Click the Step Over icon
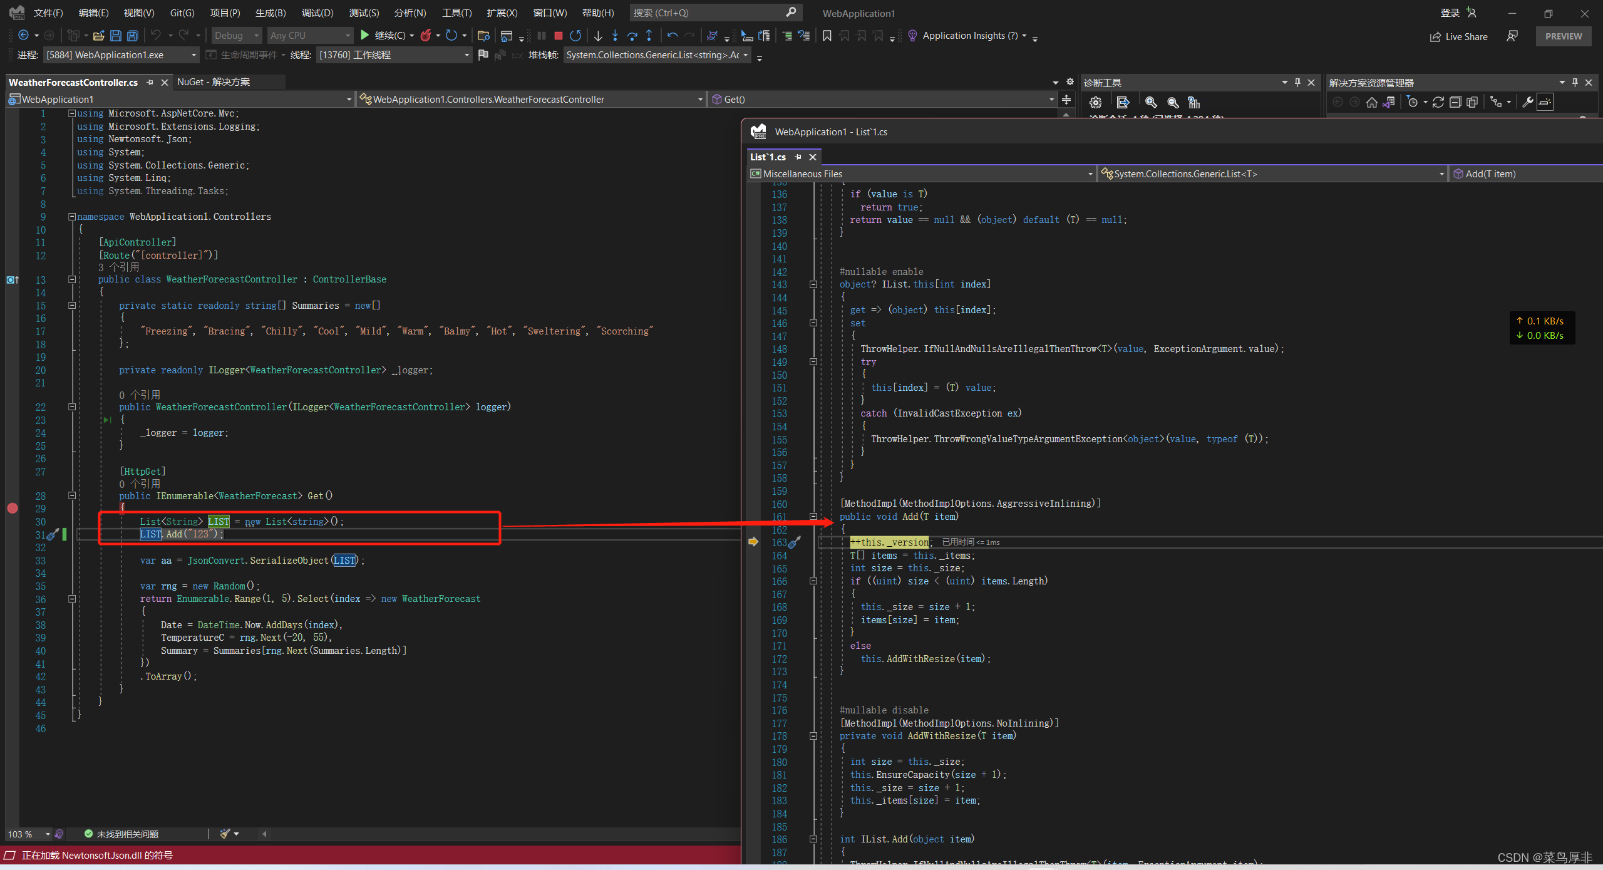This screenshot has width=1603, height=870. (x=632, y=36)
